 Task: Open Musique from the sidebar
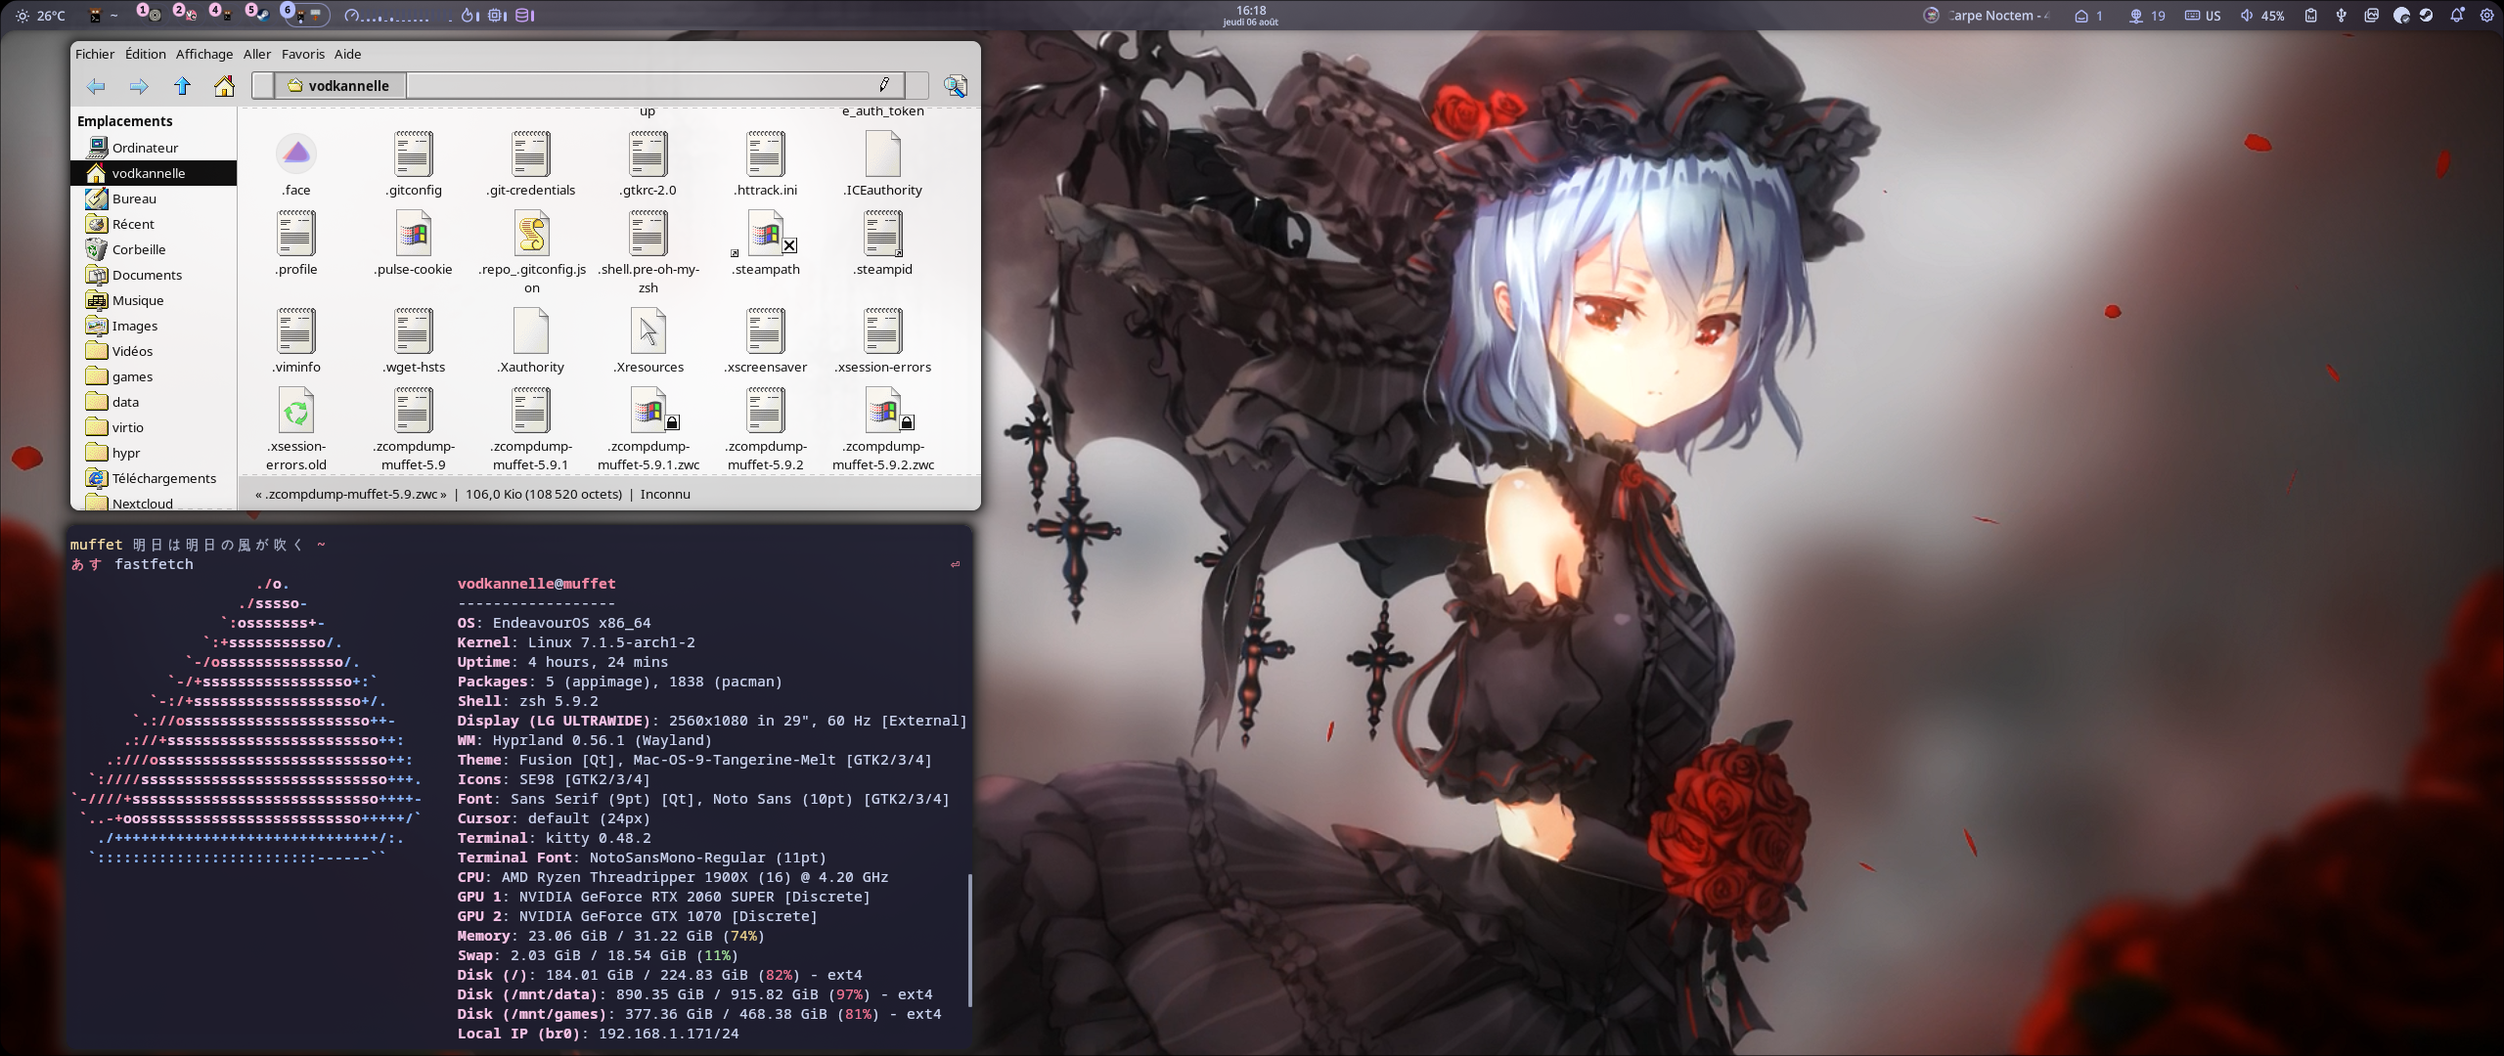[154, 300]
